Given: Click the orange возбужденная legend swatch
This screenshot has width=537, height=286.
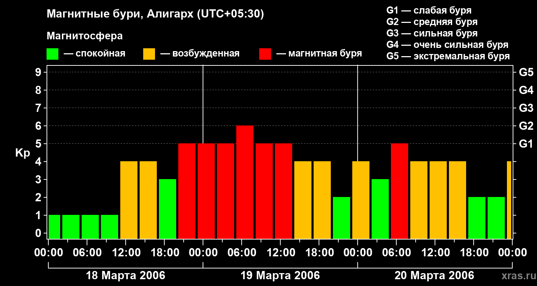Looking at the screenshot, I should [x=149, y=54].
